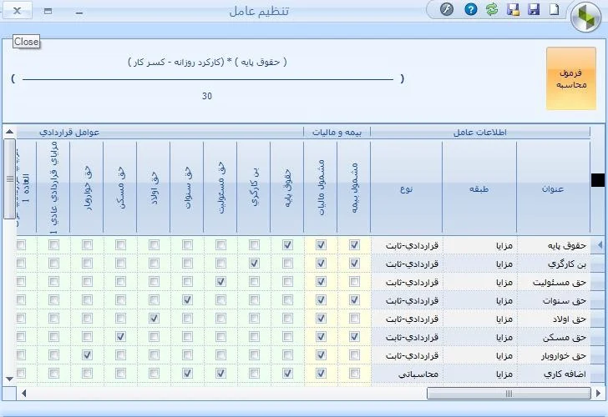The height and width of the screenshot is (417, 608).
Task: Toggle مشمول مالیات checkbox for بن کارگري row
Action: (321, 264)
